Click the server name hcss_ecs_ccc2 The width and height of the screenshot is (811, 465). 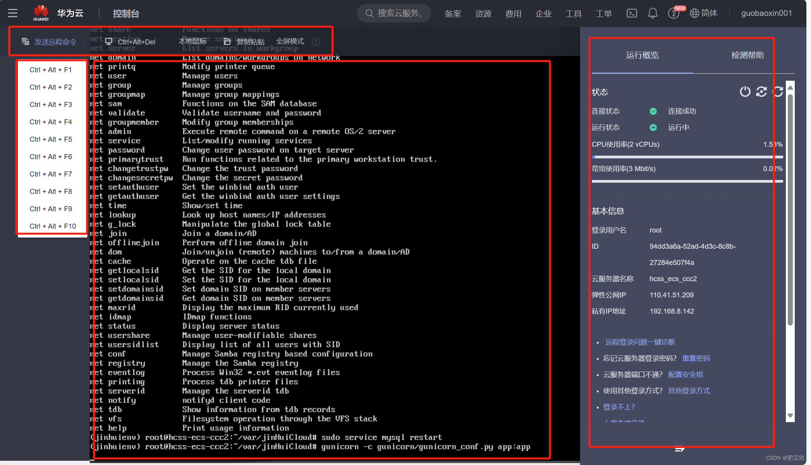click(673, 279)
